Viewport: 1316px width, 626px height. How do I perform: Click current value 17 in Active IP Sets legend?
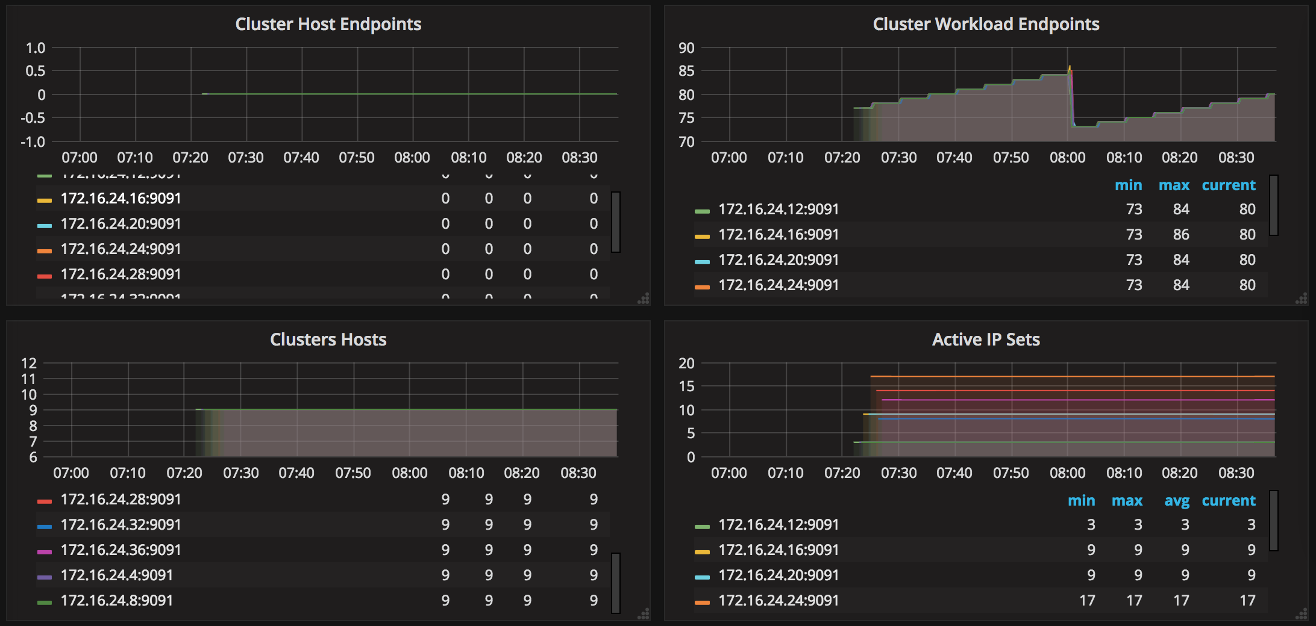click(1247, 601)
